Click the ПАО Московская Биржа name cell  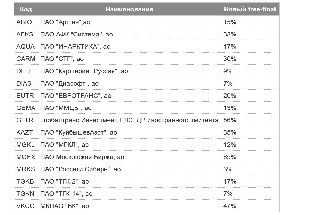point(82,157)
